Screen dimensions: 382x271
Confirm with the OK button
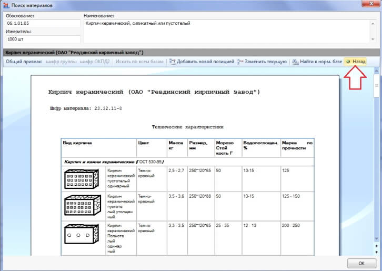coord(361,263)
